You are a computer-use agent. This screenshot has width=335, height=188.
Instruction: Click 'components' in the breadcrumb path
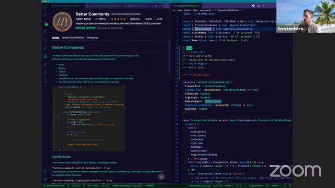(x=205, y=10)
